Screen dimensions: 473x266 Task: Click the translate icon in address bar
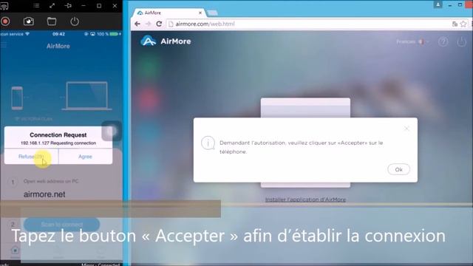[x=455, y=24]
